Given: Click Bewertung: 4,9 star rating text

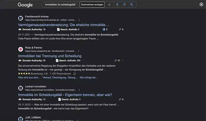Looking at the screenshot, I should click(x=39, y=74).
